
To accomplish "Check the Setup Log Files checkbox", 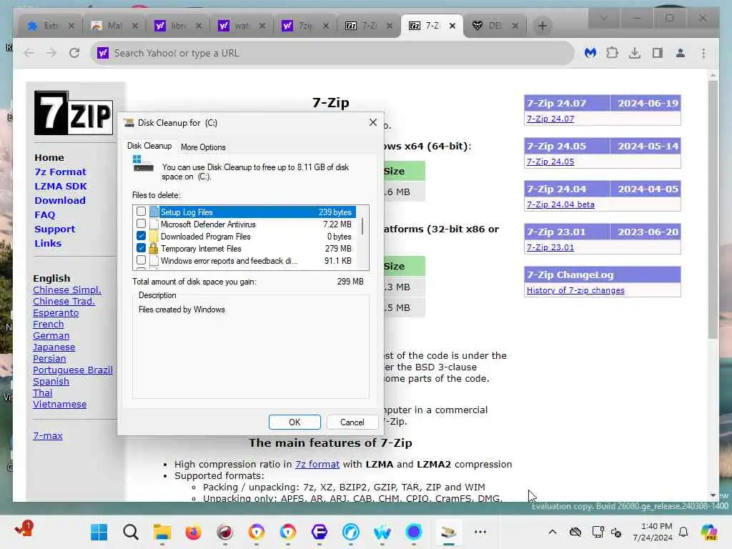I will point(141,212).
